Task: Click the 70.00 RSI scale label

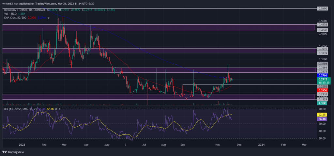Action: (x=322, y=109)
